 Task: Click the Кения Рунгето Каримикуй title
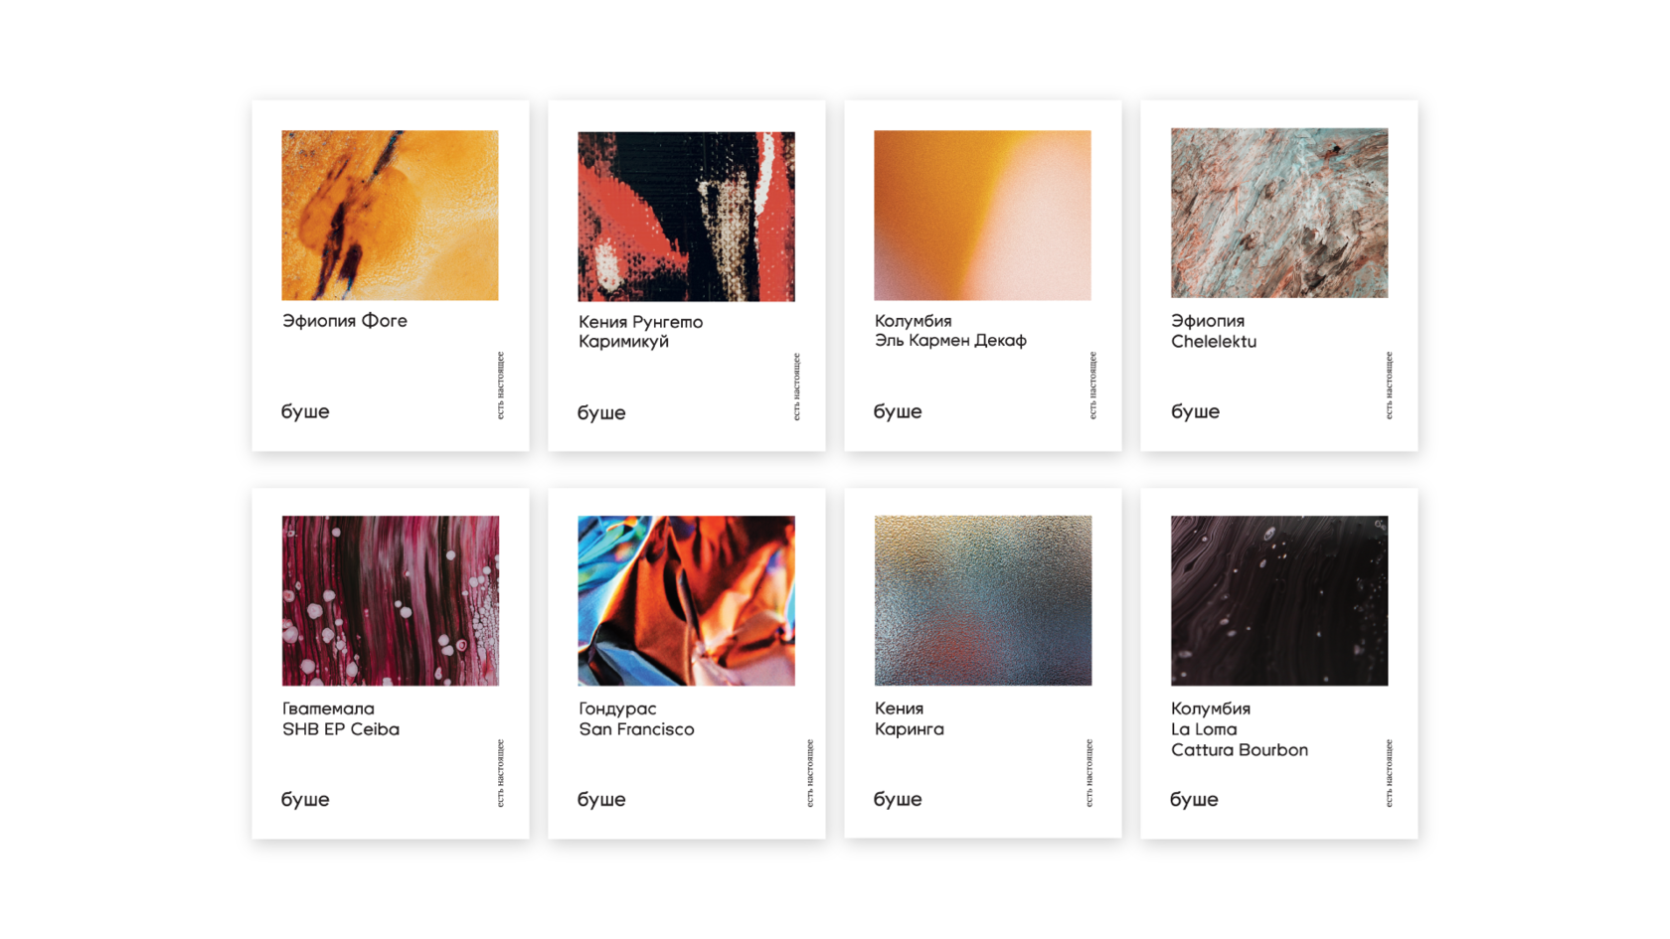click(640, 332)
